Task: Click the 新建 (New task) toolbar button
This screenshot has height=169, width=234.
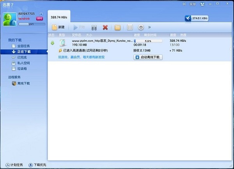Action: pyautogui.click(x=58, y=27)
